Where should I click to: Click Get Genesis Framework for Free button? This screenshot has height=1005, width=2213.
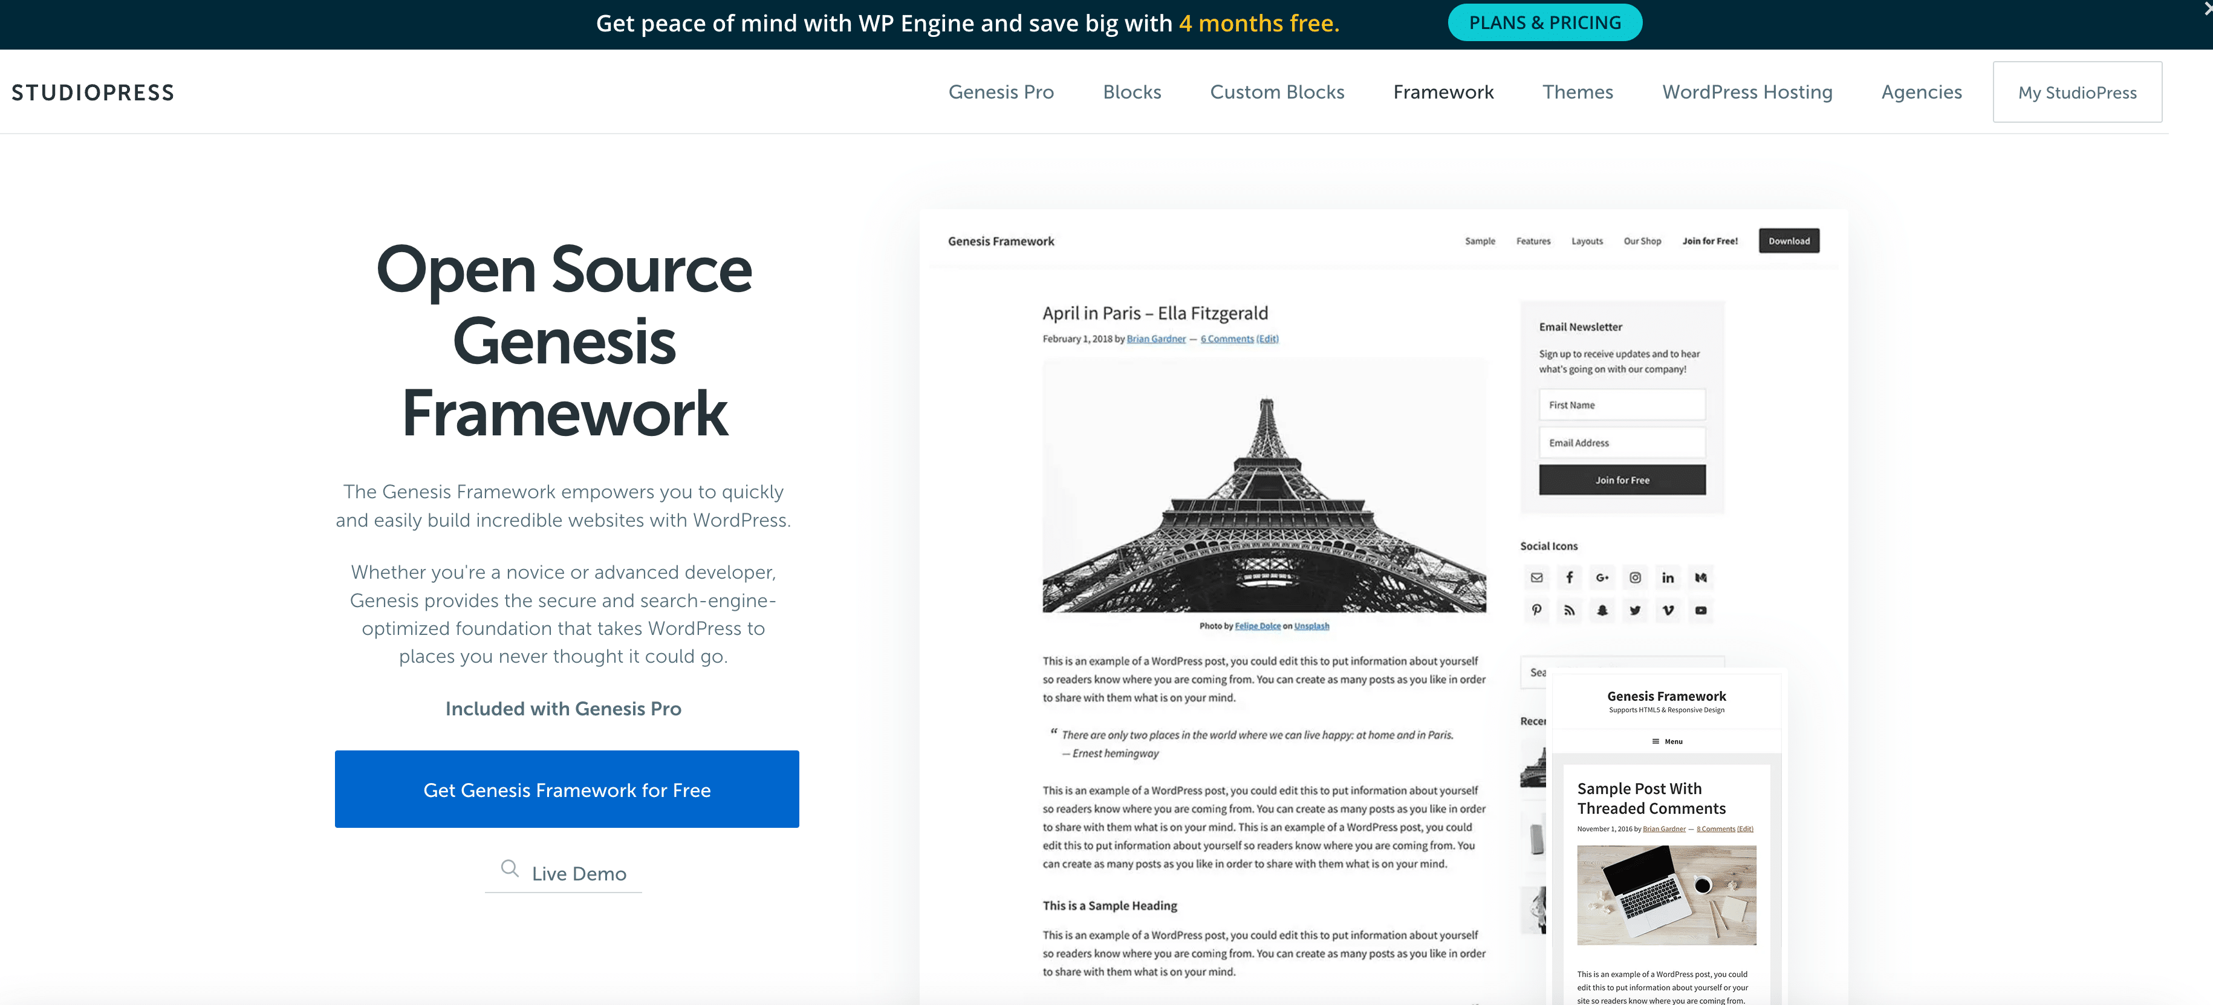click(x=566, y=788)
